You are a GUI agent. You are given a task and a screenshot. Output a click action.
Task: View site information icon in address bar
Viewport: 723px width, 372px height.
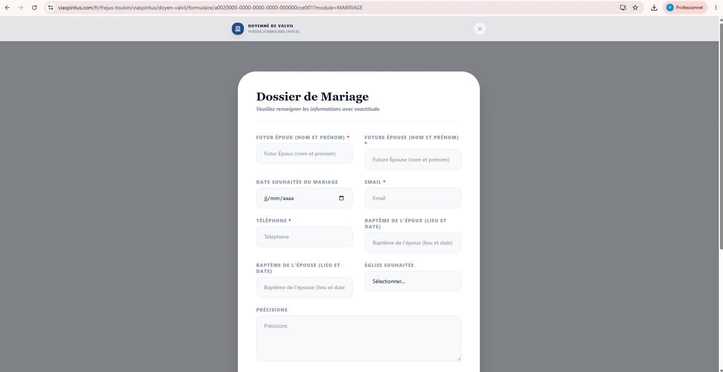pyautogui.click(x=51, y=8)
